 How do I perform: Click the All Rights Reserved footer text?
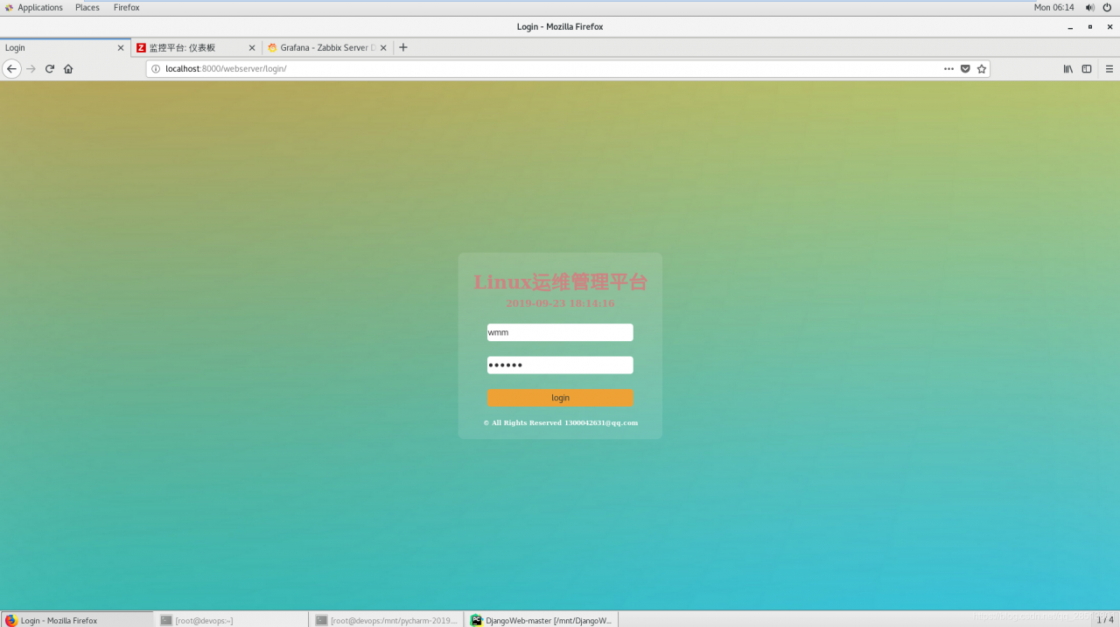click(x=561, y=422)
